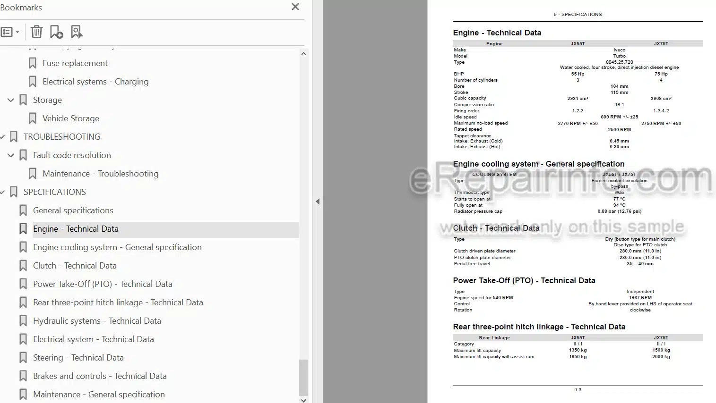Click the find bookmark icon
The width and height of the screenshot is (716, 403).
(x=77, y=32)
